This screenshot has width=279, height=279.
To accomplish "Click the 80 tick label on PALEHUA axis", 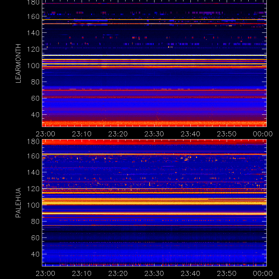I will tap(35, 221).
